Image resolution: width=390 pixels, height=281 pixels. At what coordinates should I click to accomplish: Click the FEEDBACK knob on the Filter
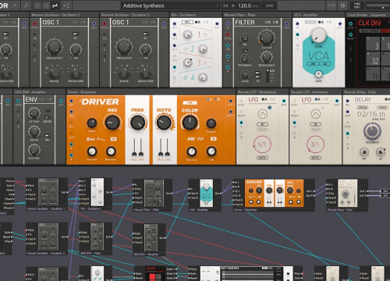coord(245,59)
